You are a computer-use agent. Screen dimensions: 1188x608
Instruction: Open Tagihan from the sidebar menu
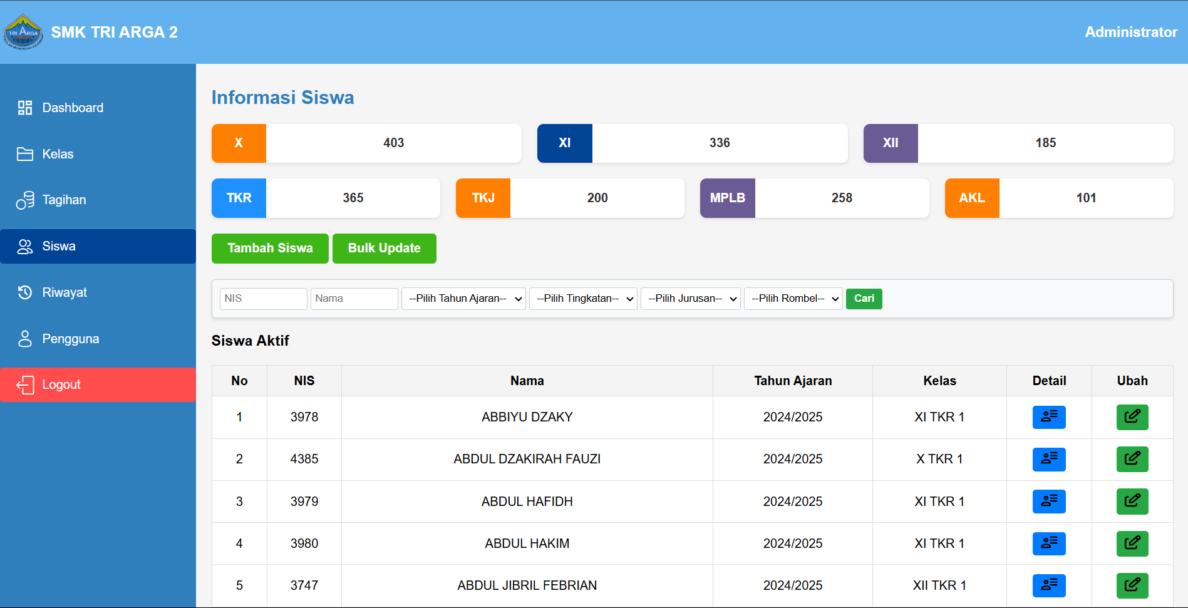click(x=64, y=200)
